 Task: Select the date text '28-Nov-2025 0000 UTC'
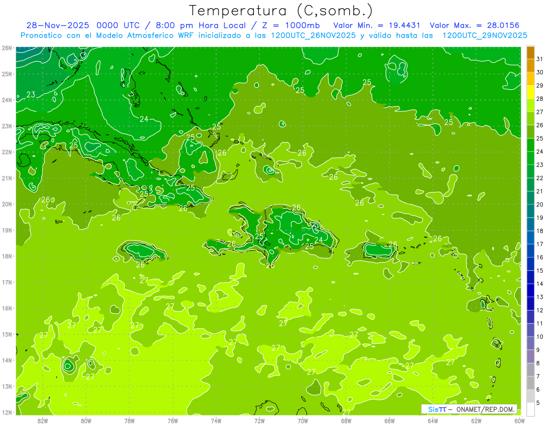(82, 25)
